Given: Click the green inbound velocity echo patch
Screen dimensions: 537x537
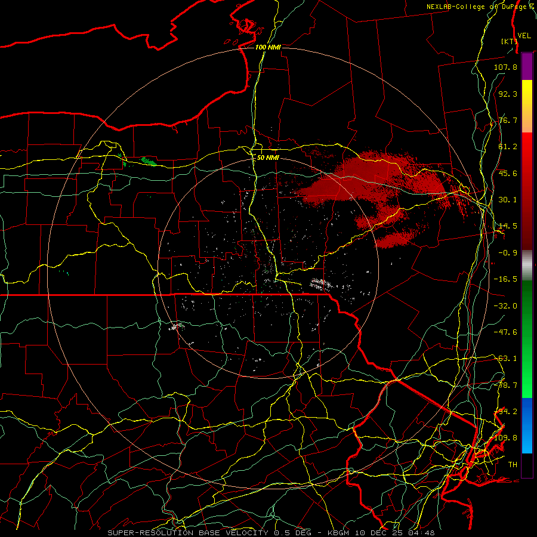Looking at the screenshot, I should [x=149, y=161].
